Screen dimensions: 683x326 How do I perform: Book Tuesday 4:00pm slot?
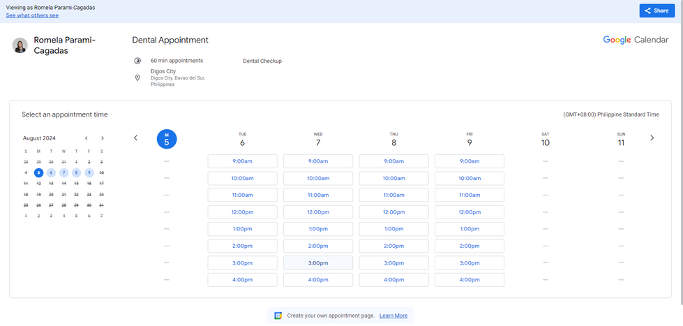click(x=242, y=280)
